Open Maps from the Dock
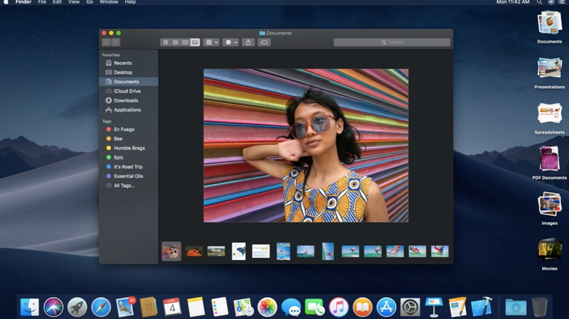 pyautogui.click(x=243, y=307)
